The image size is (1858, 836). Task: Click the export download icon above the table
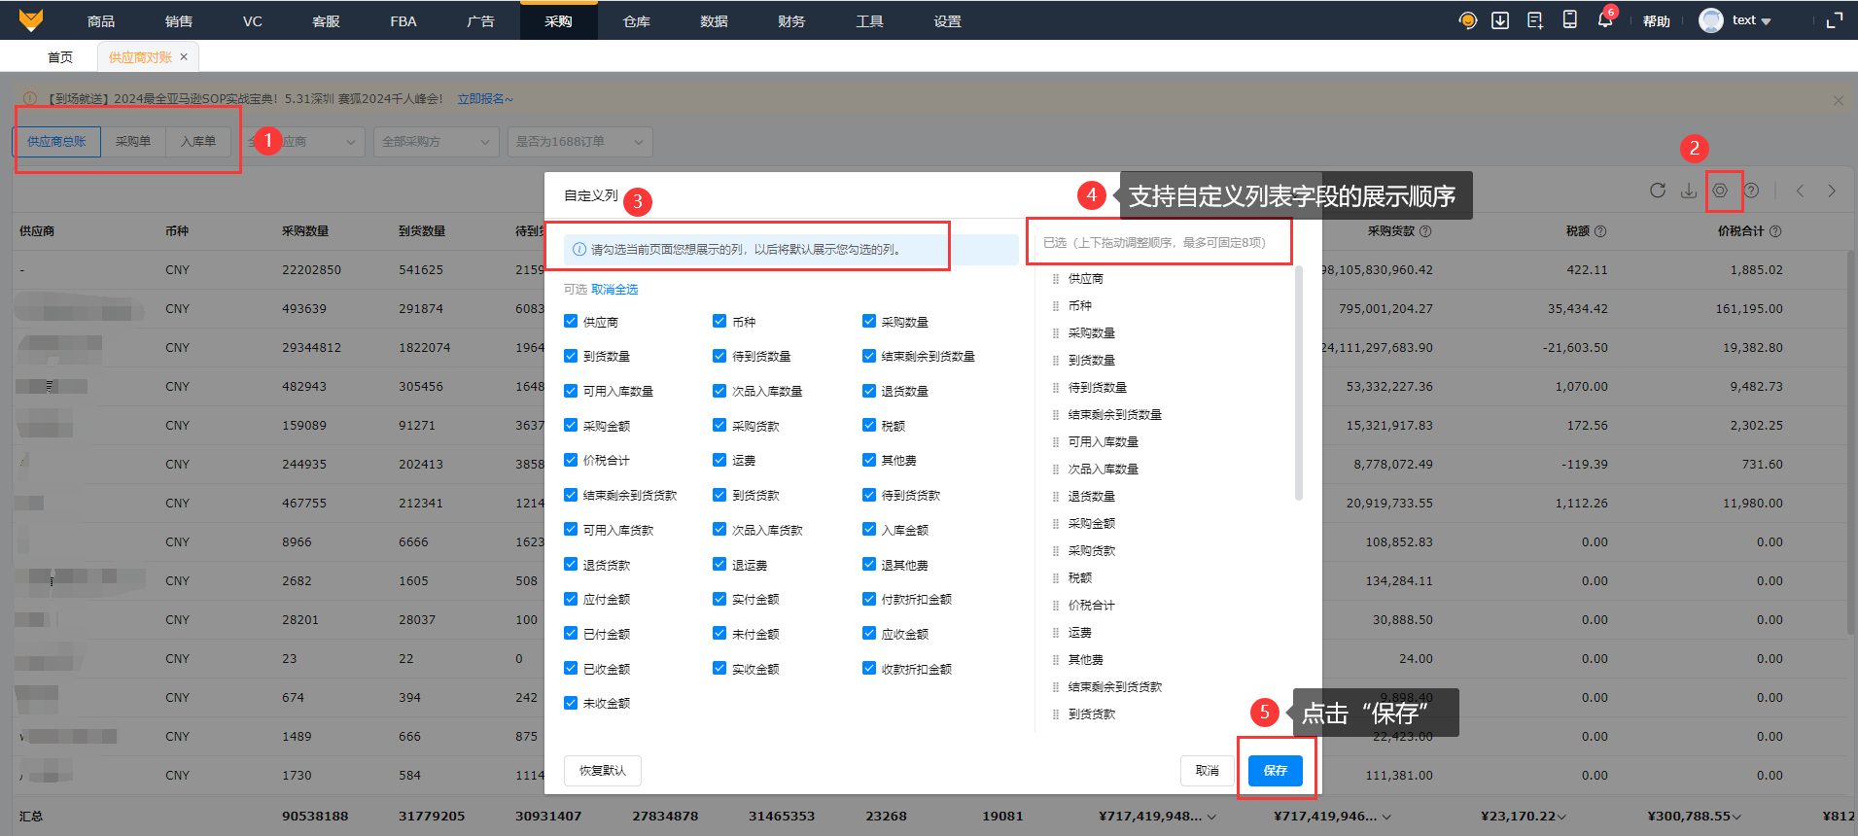[1689, 191]
